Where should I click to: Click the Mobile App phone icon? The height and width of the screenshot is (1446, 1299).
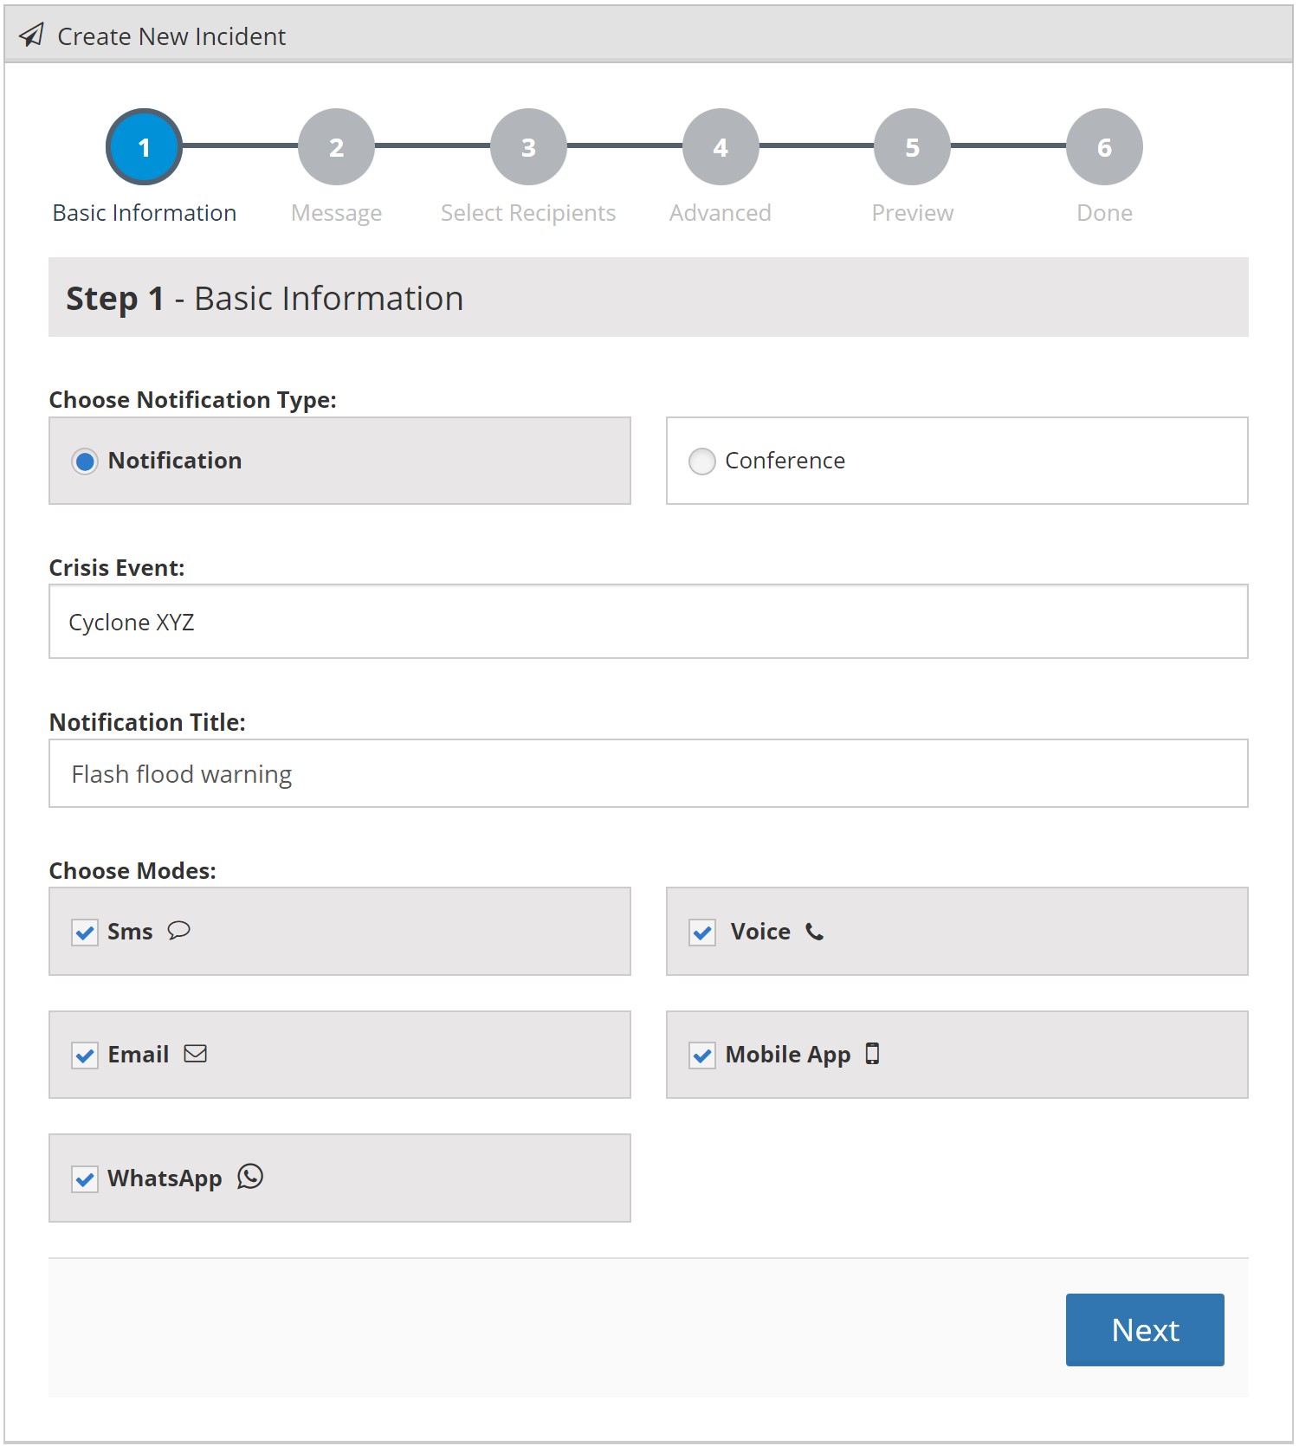pos(873,1054)
